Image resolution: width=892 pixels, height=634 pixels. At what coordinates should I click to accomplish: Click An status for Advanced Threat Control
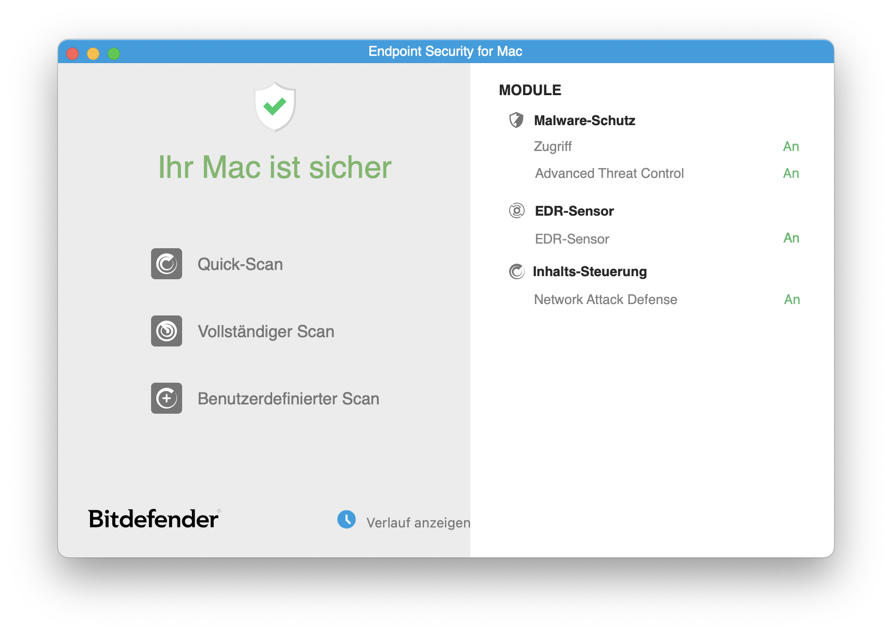[x=791, y=173]
